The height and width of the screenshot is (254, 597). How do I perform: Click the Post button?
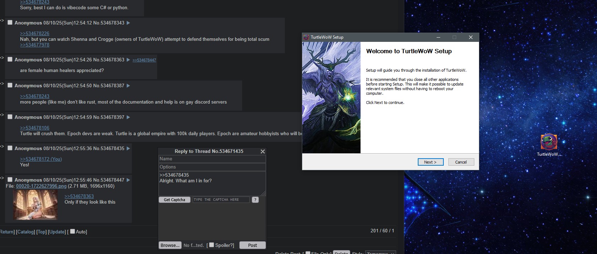[252, 245]
